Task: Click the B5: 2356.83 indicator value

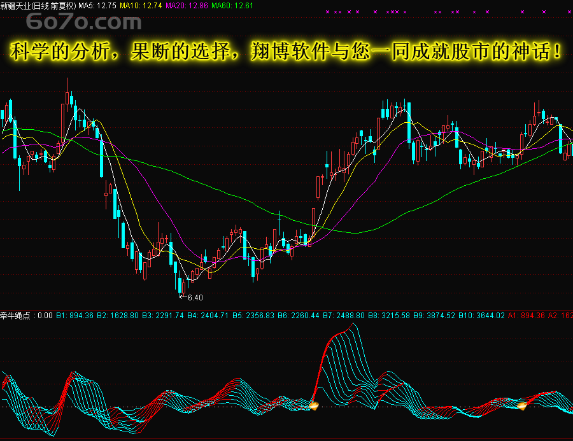Action: pyautogui.click(x=253, y=316)
